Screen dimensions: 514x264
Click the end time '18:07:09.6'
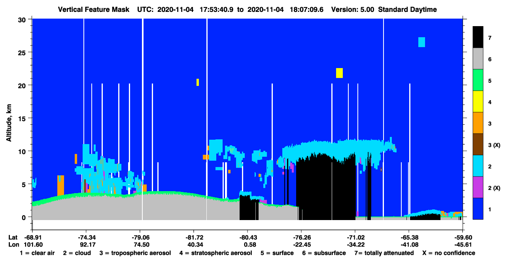click(x=306, y=9)
